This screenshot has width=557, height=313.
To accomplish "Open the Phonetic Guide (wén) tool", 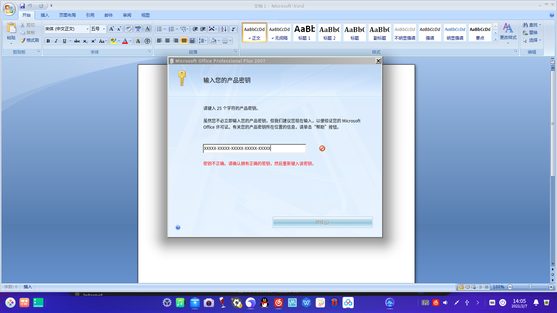I will [138, 29].
